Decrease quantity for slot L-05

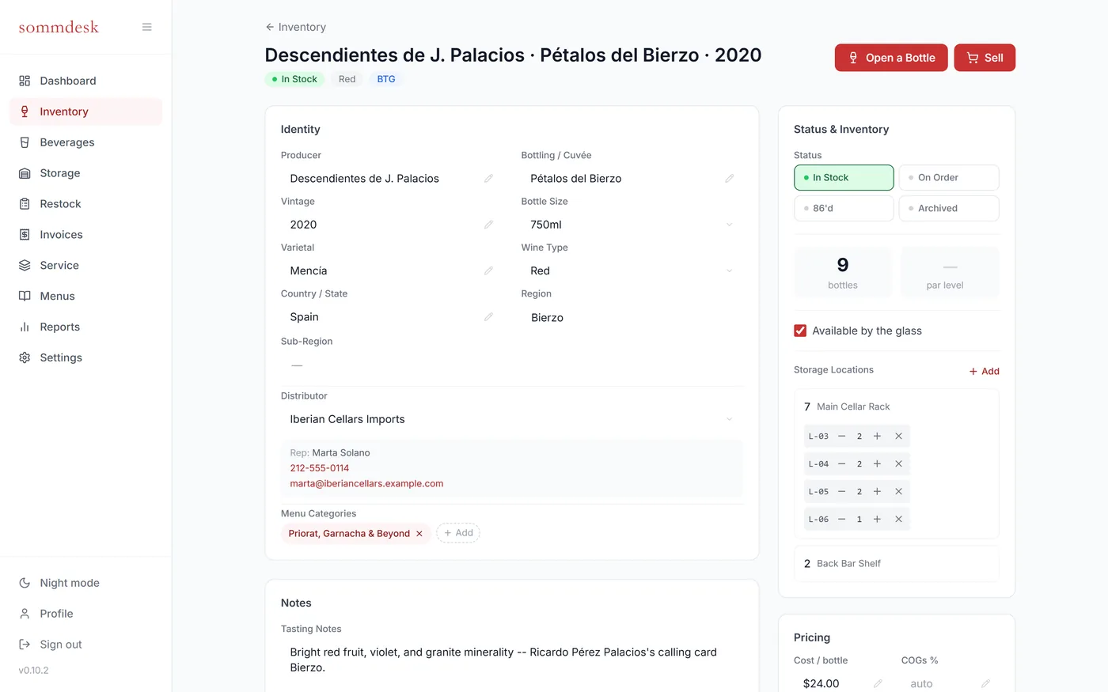pyautogui.click(x=841, y=492)
